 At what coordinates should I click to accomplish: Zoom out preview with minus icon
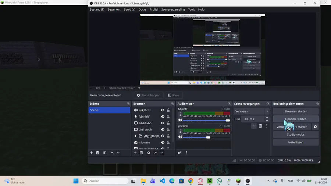91,88
